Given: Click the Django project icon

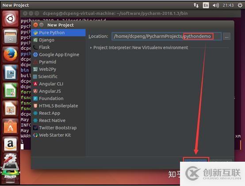Looking at the screenshot, I should [x=35, y=40].
